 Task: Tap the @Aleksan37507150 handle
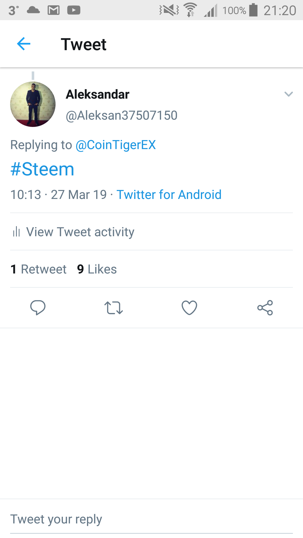[x=121, y=115]
